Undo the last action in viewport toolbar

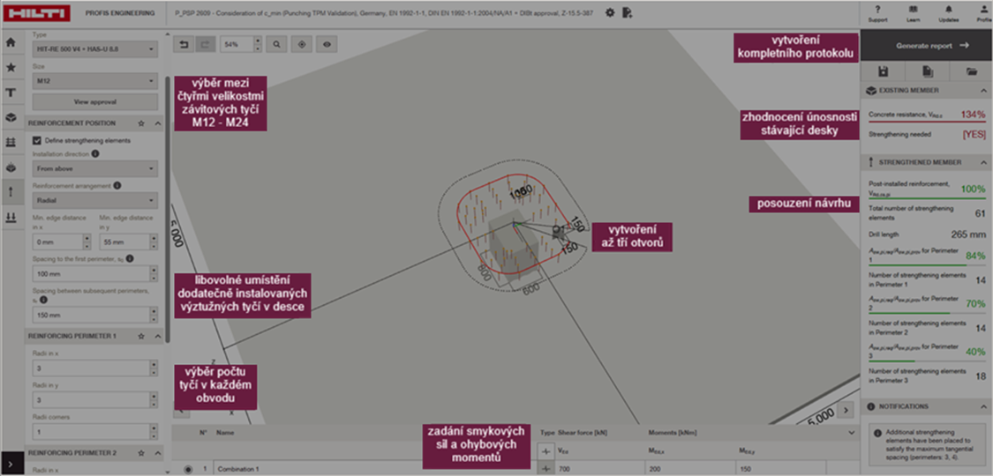point(184,44)
